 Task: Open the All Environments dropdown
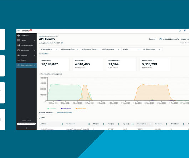click(x=111, y=49)
